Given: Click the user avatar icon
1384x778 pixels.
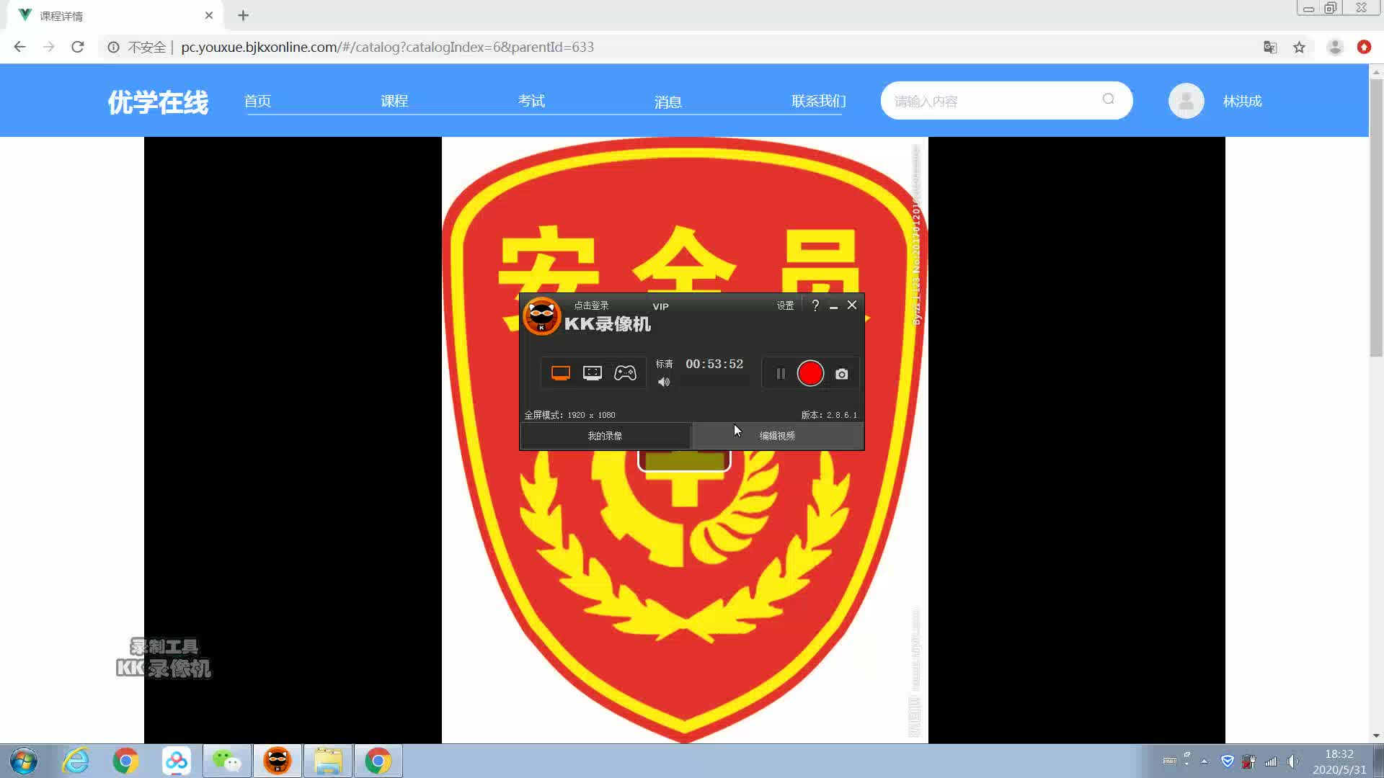Looking at the screenshot, I should click(1186, 101).
